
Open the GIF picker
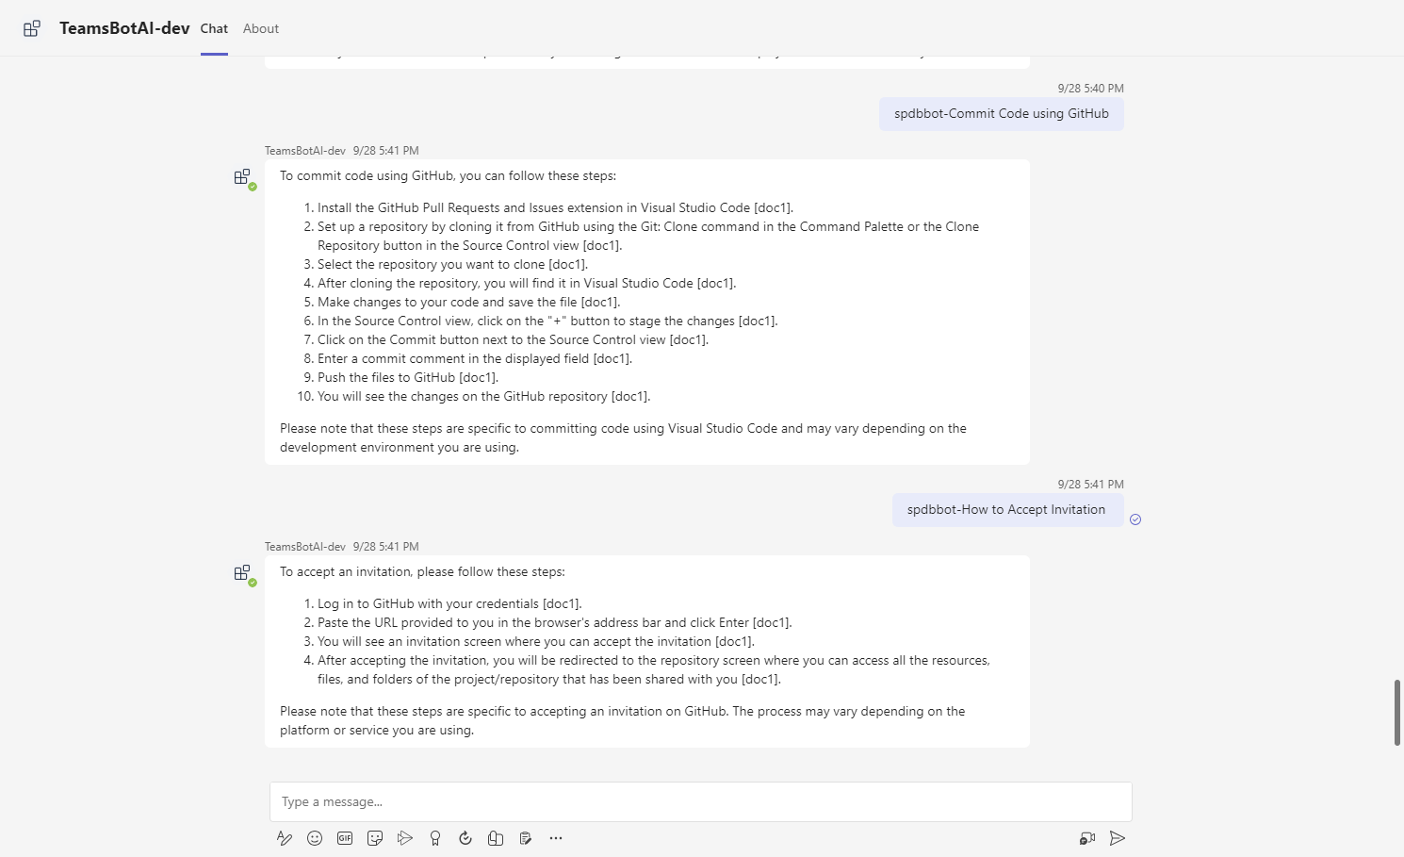[345, 838]
